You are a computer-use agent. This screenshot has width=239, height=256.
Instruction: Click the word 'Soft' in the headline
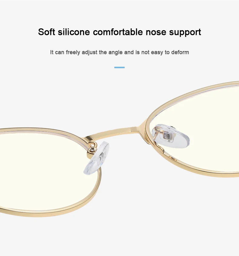tap(47, 32)
